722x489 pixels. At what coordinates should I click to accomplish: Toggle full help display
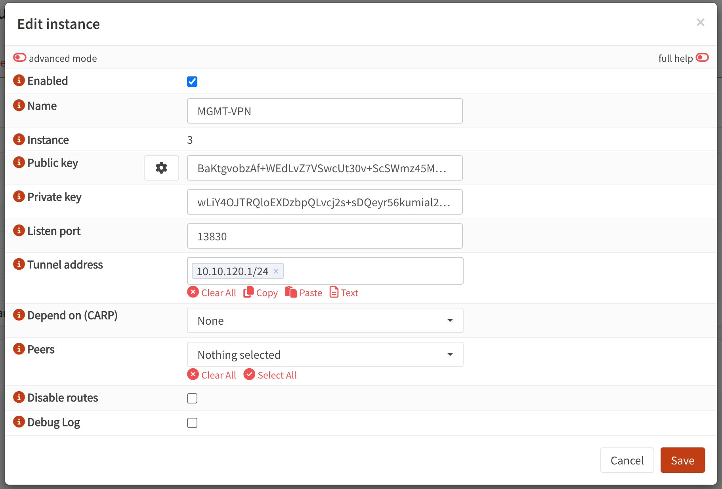pos(702,57)
